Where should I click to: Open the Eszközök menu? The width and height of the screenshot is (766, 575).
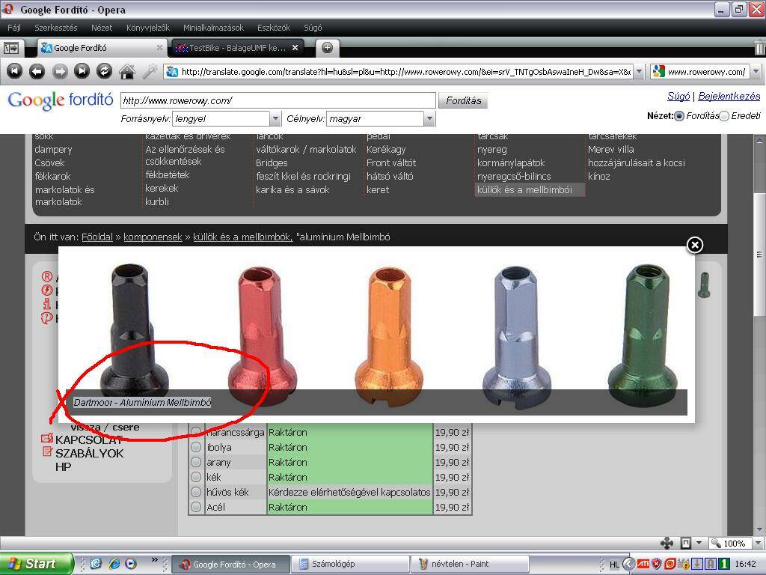pyautogui.click(x=274, y=28)
